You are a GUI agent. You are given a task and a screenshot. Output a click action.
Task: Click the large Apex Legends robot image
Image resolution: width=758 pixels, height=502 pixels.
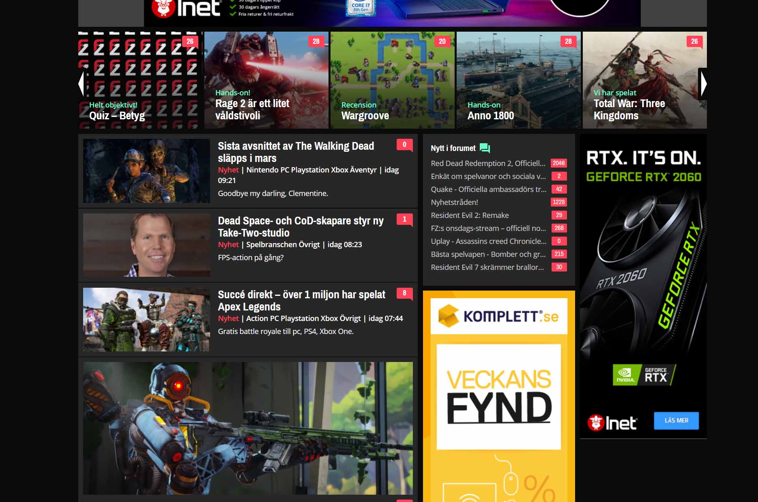point(248,428)
